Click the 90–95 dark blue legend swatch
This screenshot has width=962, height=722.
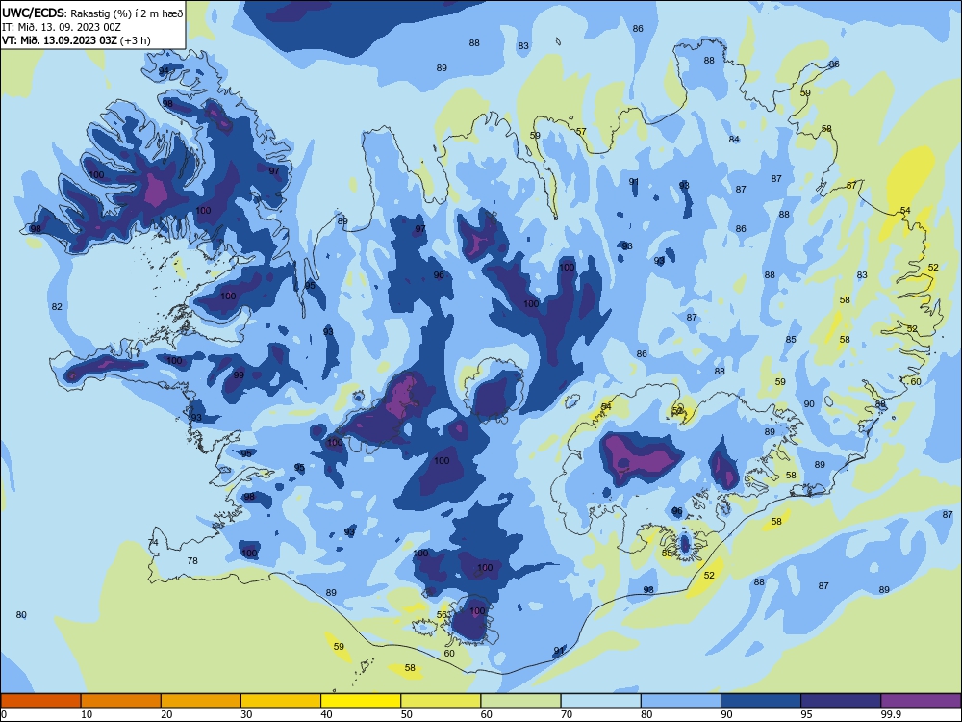pyautogui.click(x=761, y=701)
